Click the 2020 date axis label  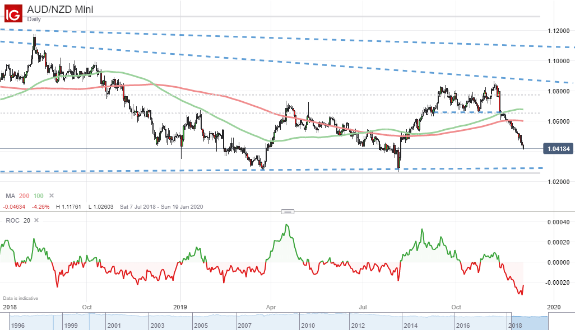click(x=554, y=307)
